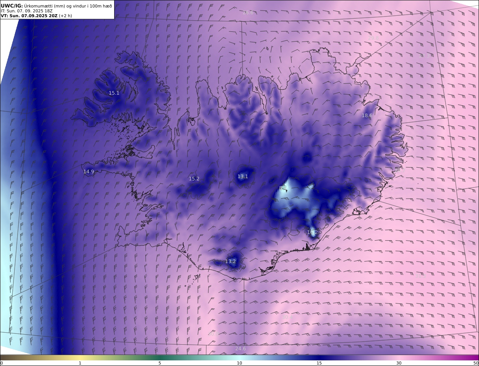
Task: Click the UWC/IG Úrkomumætti title line
Action: (57, 6)
